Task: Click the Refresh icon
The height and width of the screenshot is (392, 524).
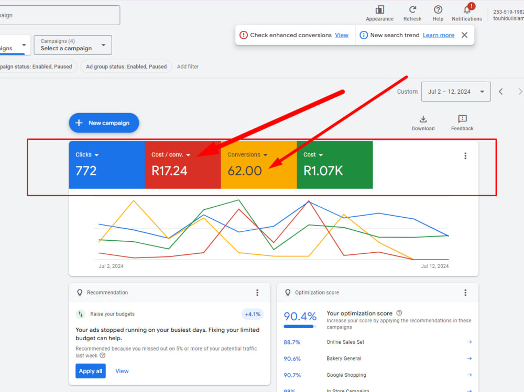Action: (412, 10)
